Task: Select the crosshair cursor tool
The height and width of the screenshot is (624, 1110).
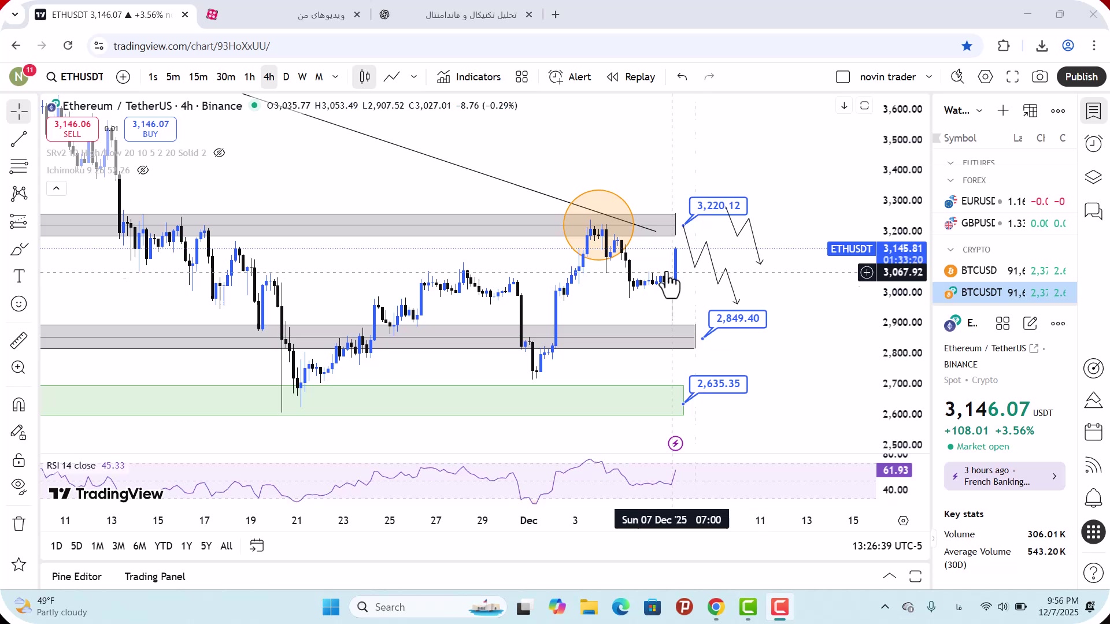Action: coord(19,112)
